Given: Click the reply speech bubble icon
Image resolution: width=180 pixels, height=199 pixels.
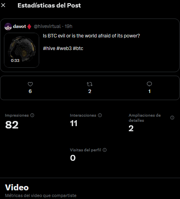Looking at the screenshot, I should click(x=149, y=84).
